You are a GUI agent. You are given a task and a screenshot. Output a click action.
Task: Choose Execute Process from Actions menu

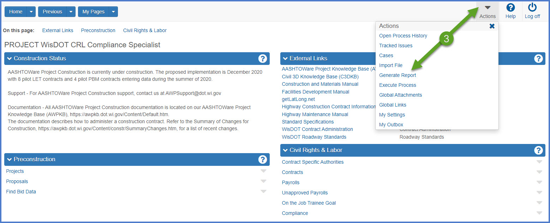pos(397,85)
